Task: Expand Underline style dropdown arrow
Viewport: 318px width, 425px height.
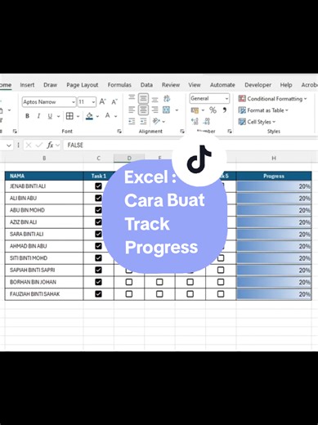Action: pyautogui.click(x=58, y=116)
